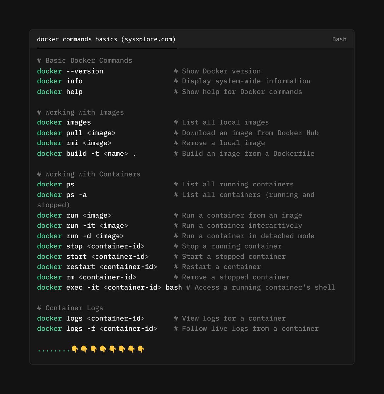Image resolution: width=384 pixels, height=394 pixels.
Task: Click the 'docker help' command
Action: 60,92
